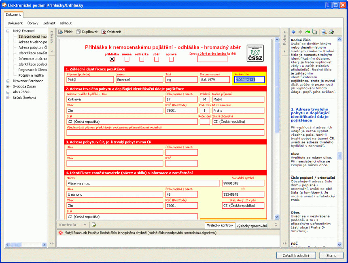Click the edit-note icon next to Kontrola
Screen dimensions: 348x263
pos(94,225)
